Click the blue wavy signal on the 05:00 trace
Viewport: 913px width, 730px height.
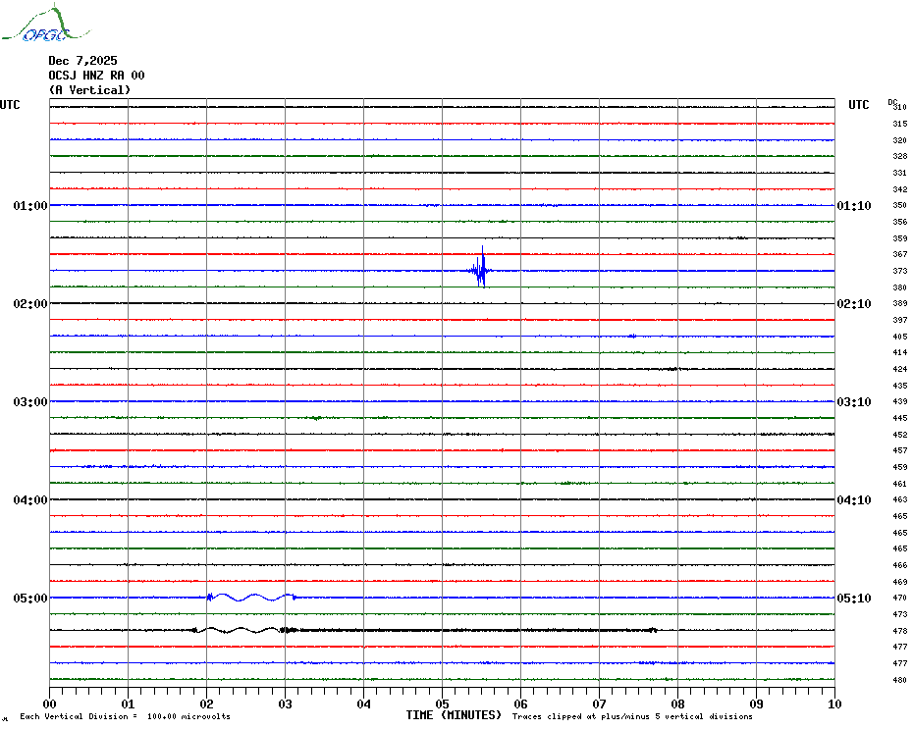pyautogui.click(x=250, y=598)
